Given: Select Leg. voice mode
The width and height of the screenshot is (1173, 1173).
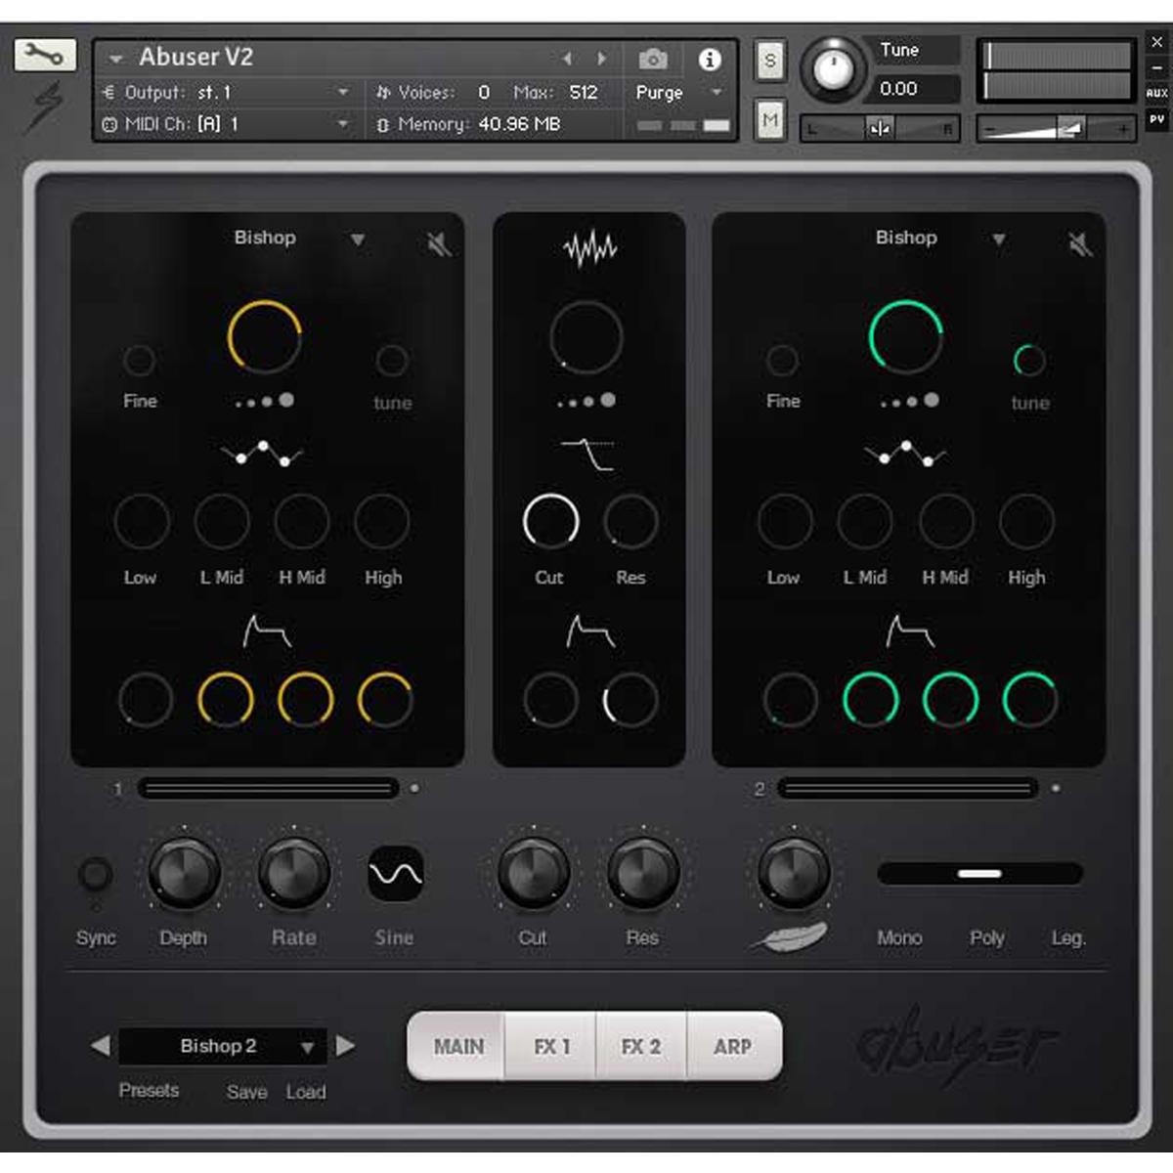Looking at the screenshot, I should [x=1067, y=938].
